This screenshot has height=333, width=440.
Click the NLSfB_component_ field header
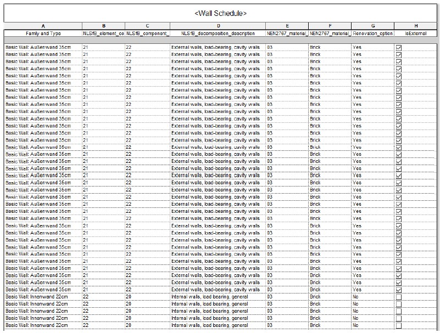147,33
